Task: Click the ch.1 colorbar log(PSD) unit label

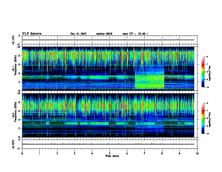Action: [x=210, y=73]
